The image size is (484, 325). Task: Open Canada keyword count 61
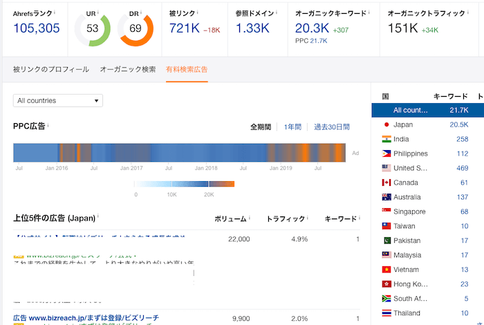[x=464, y=183]
